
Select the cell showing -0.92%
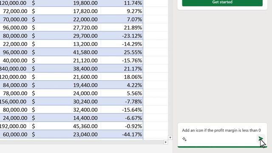[x=122, y=126]
